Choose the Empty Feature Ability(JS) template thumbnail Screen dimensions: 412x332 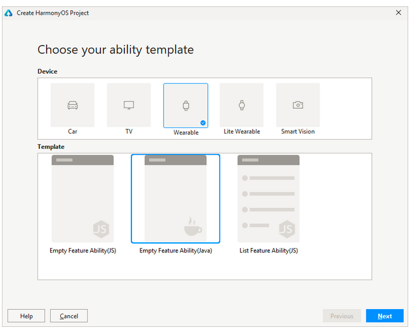[x=83, y=198]
